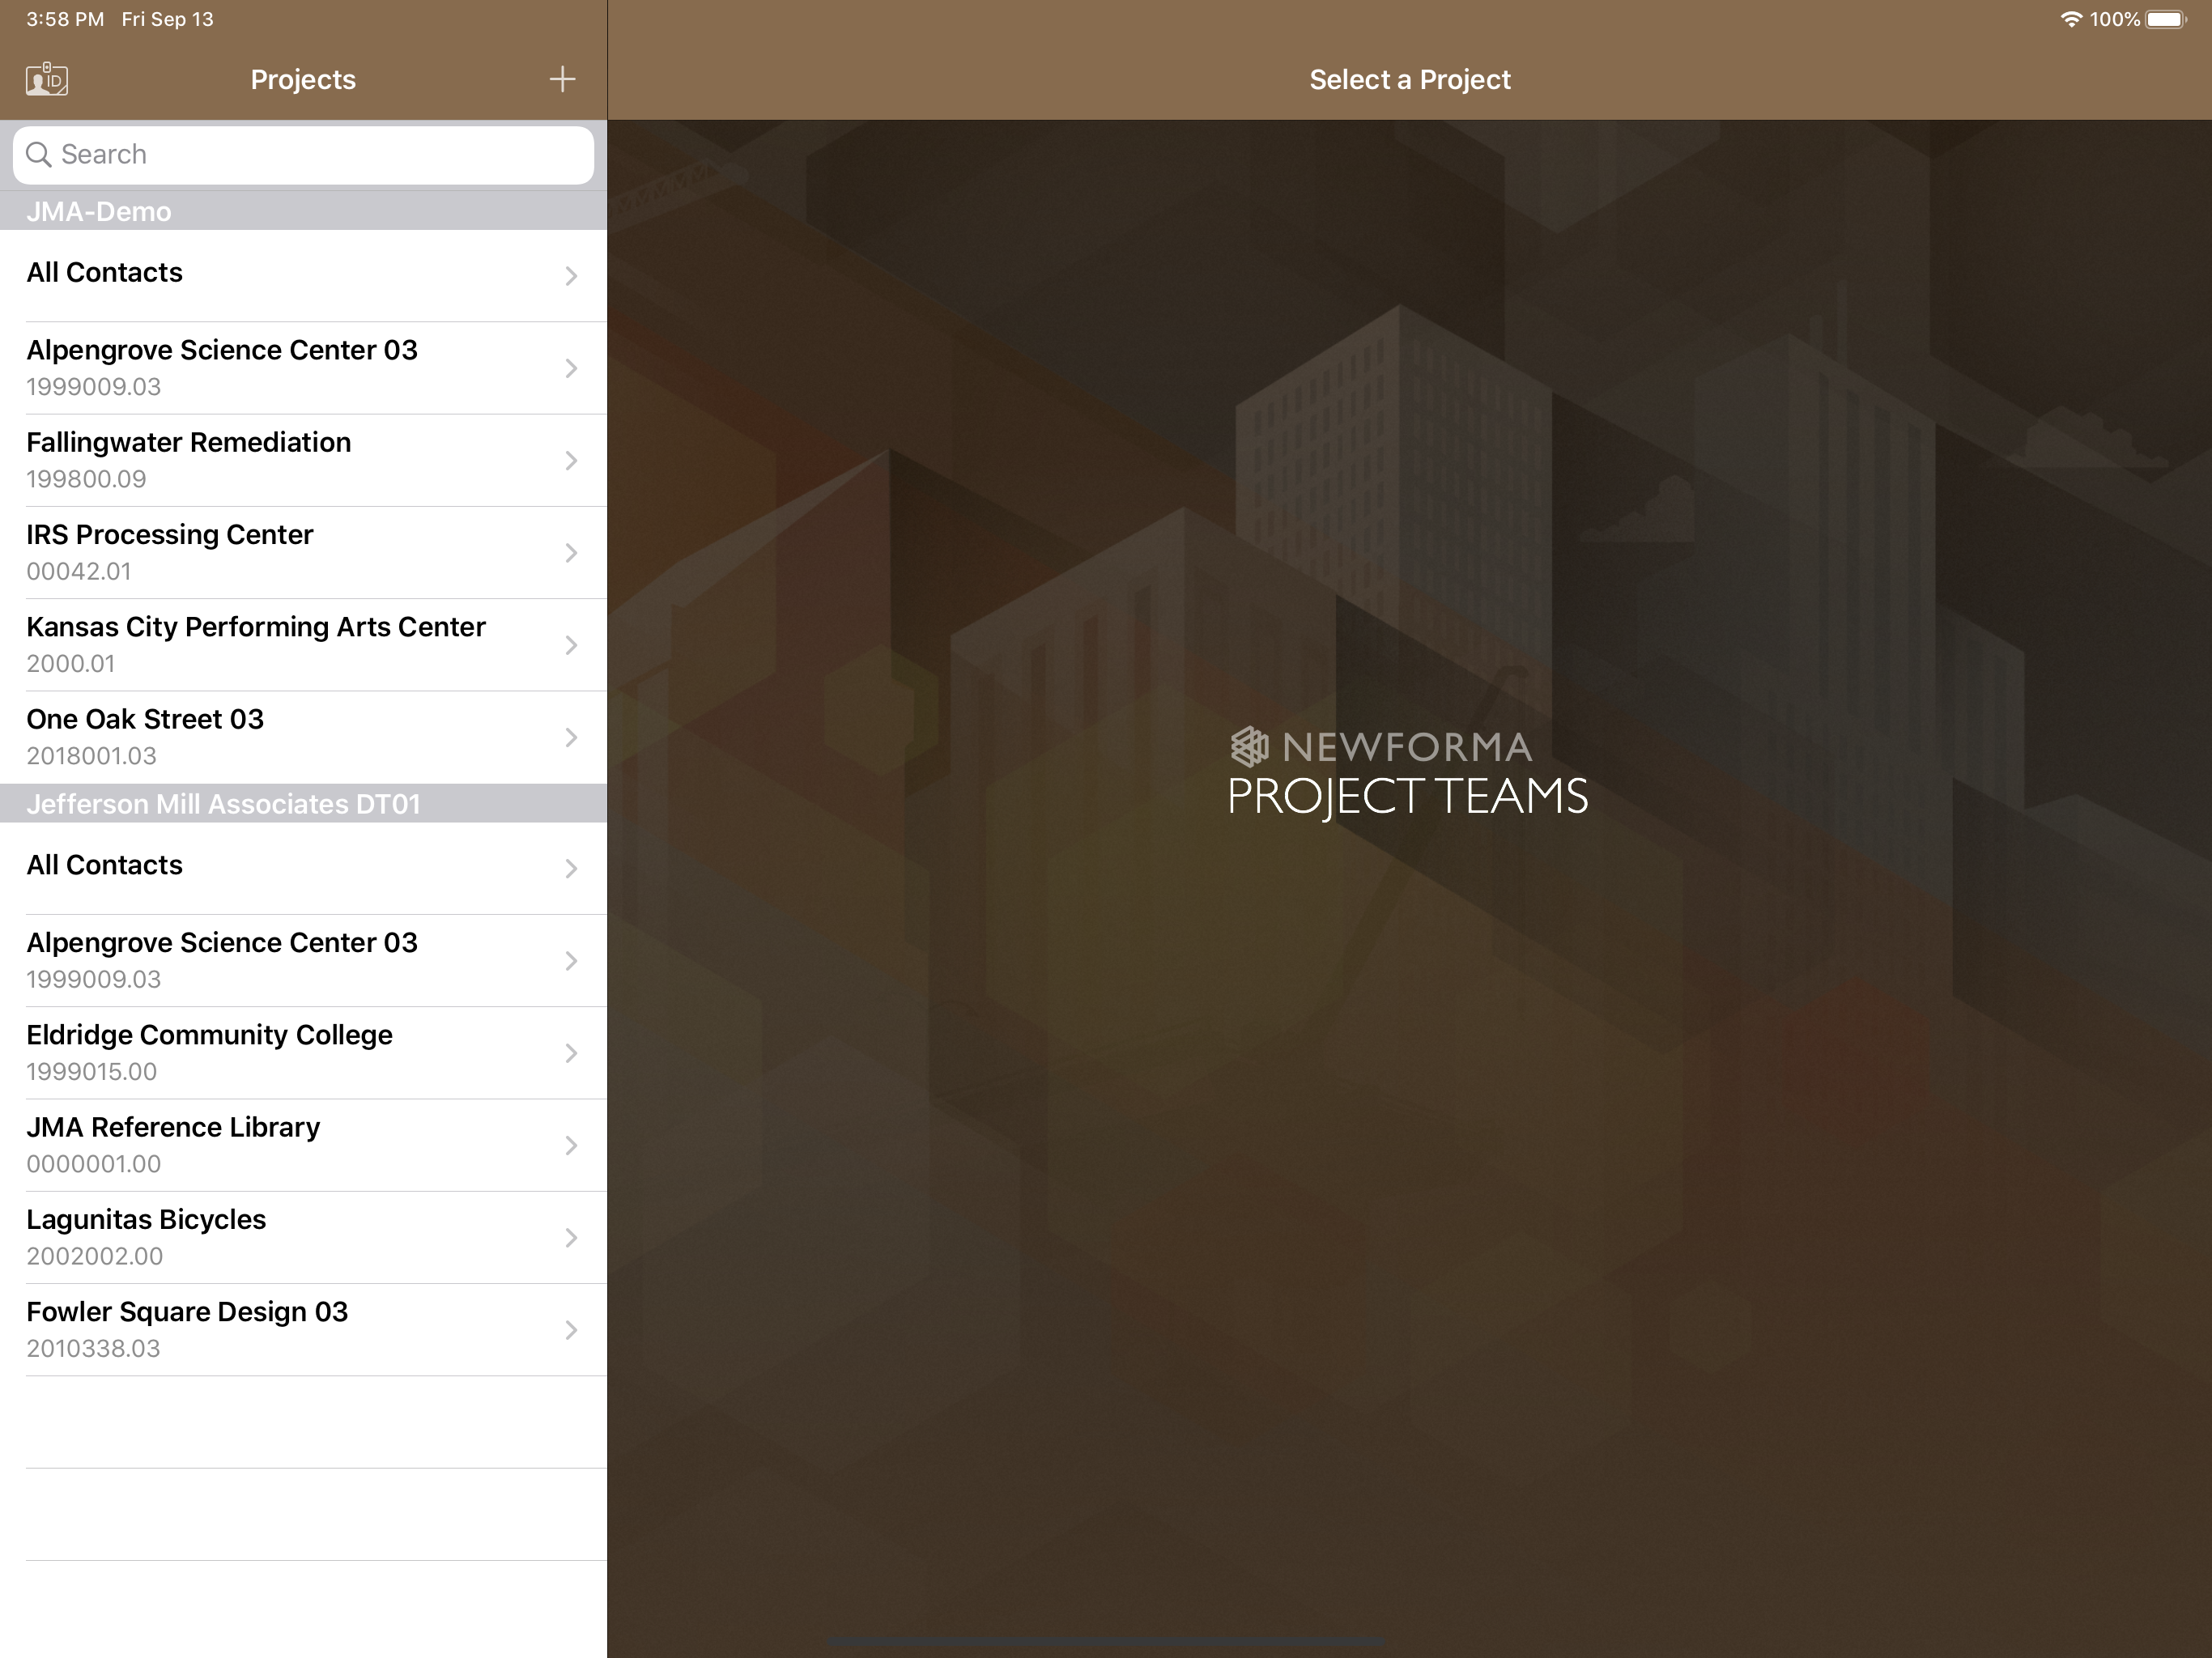Tap chevron on Kansas City Performing Arts row

pyautogui.click(x=571, y=645)
